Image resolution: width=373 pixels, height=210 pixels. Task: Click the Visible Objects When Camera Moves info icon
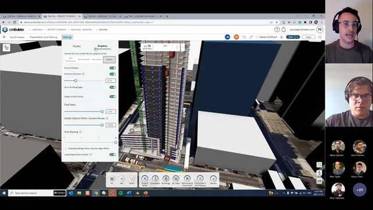[107, 118]
